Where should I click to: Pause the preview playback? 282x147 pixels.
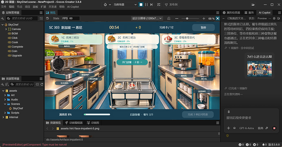(146, 4)
